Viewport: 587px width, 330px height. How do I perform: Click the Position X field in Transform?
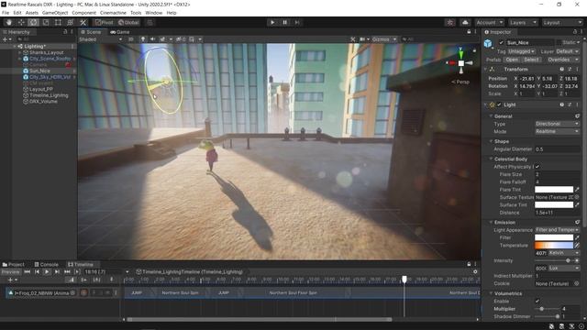[527, 79]
